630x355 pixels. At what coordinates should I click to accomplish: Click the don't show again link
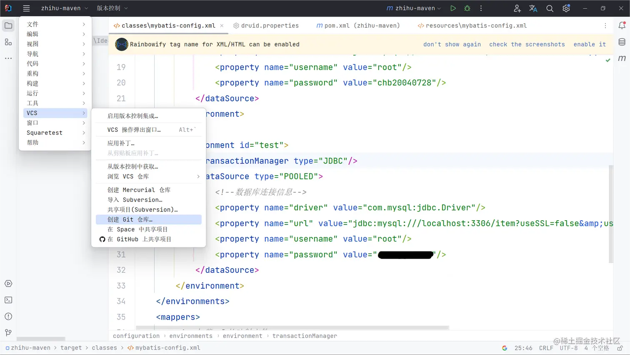452,44
